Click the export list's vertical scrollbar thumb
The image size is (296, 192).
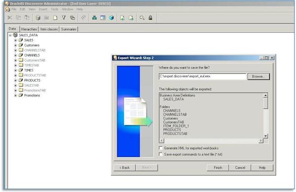click(265, 103)
